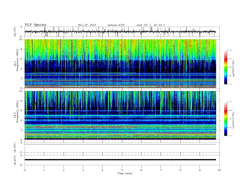
Task: Click the "VLF Spectra" title text
Action: (x=35, y=25)
